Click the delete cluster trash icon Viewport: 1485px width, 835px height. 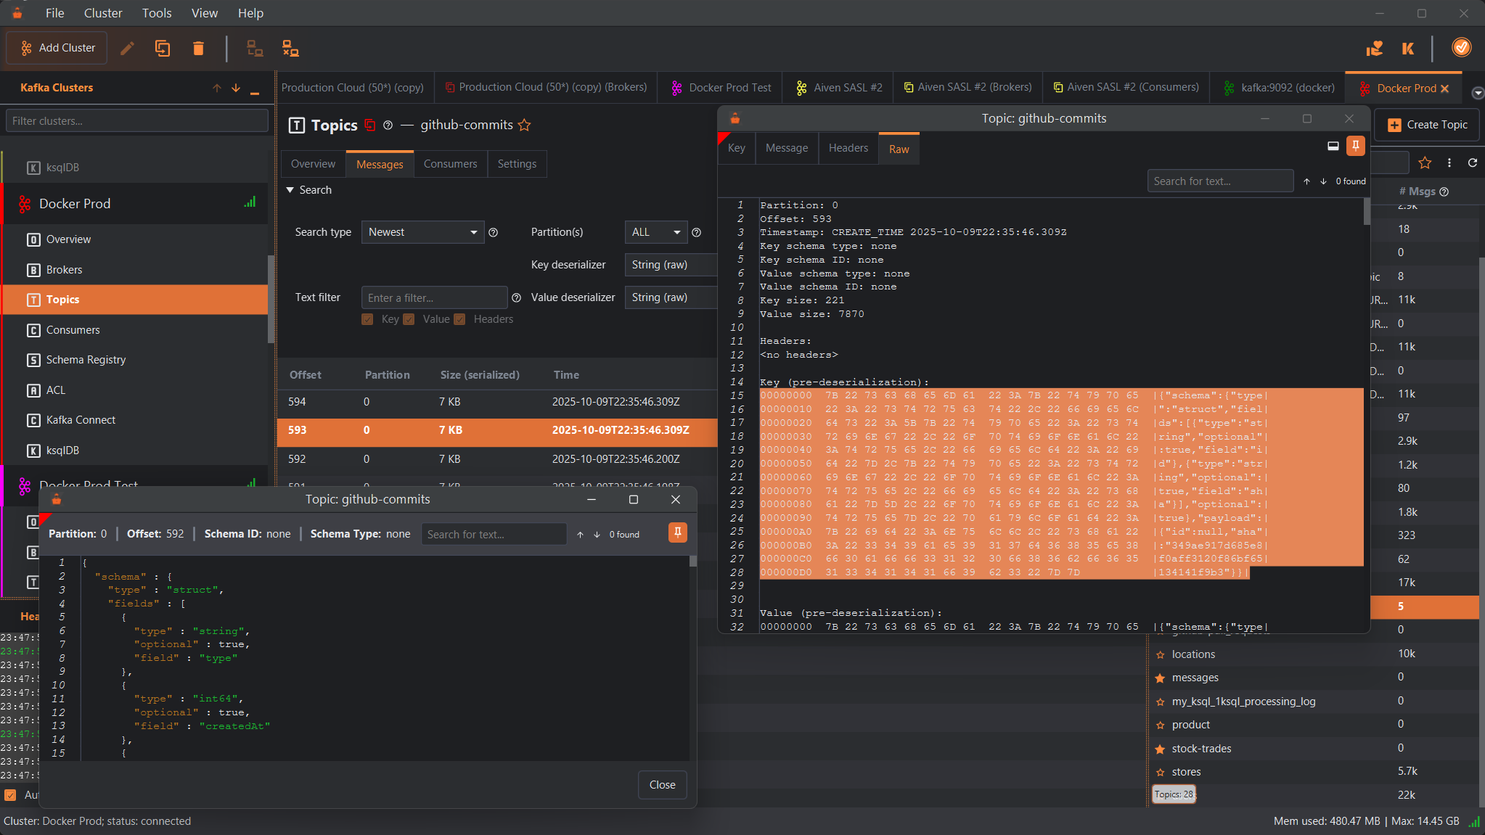point(198,49)
